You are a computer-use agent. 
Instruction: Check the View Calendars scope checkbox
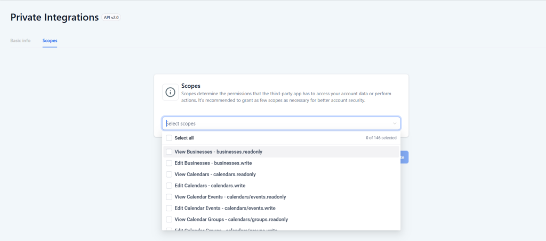[x=169, y=174]
